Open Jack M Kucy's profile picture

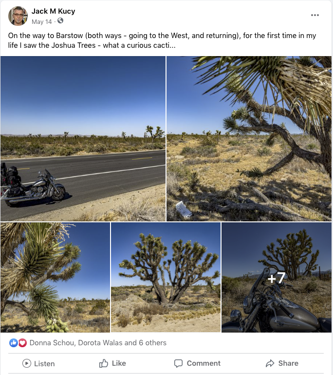pos(18,16)
